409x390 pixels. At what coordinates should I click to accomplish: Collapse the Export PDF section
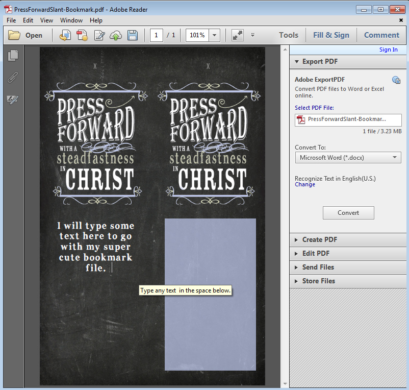point(320,61)
